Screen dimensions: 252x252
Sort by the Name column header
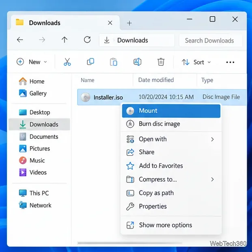pyautogui.click(x=88, y=80)
